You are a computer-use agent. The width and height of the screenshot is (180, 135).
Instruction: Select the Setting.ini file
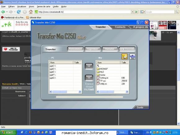[x=103, y=78]
